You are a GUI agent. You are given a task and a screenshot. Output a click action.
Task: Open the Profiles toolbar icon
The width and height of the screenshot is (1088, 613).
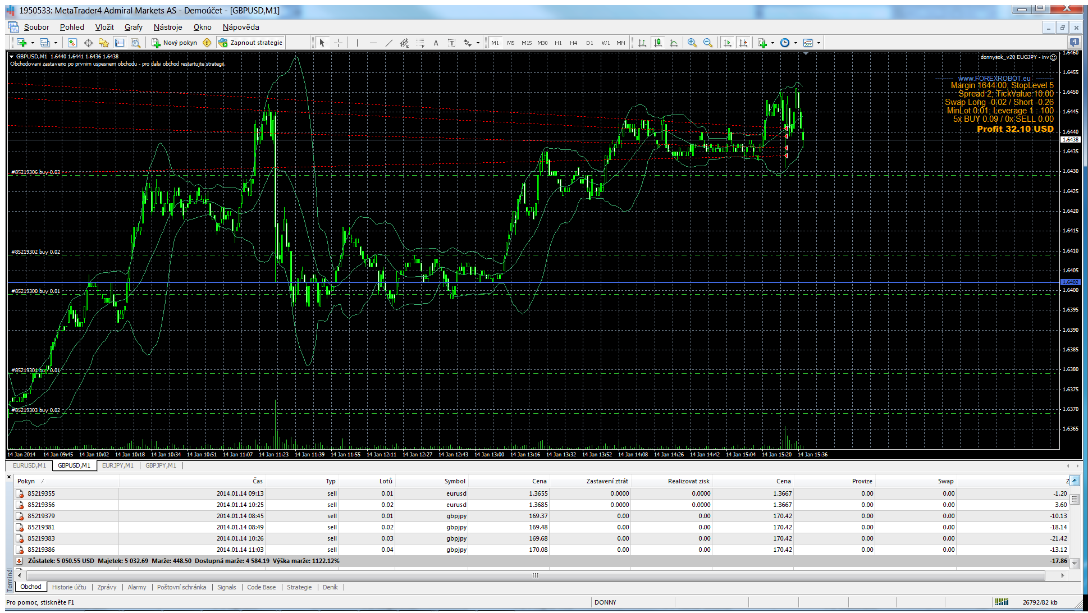tap(45, 43)
